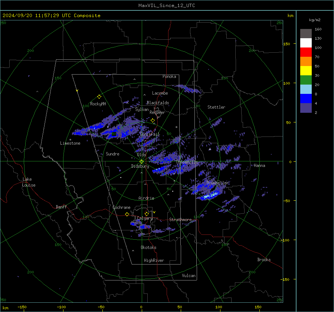
Task: Click the green 30 legend swatch
Action: [306, 80]
